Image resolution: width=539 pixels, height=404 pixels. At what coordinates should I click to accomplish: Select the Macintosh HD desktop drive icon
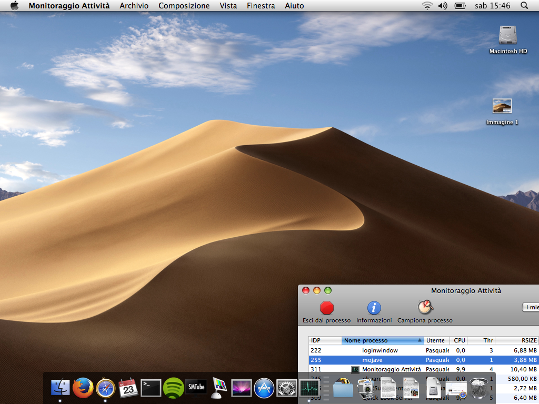click(508, 35)
